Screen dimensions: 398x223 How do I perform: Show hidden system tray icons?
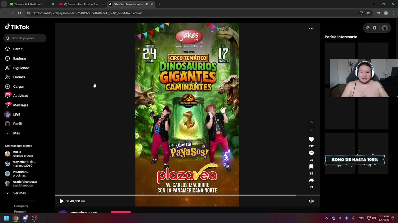click(326, 218)
